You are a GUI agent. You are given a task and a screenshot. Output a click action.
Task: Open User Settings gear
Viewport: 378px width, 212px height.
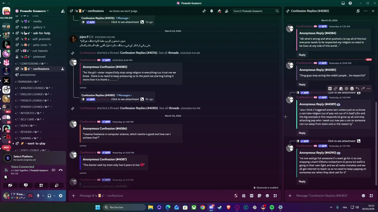coord(61,196)
